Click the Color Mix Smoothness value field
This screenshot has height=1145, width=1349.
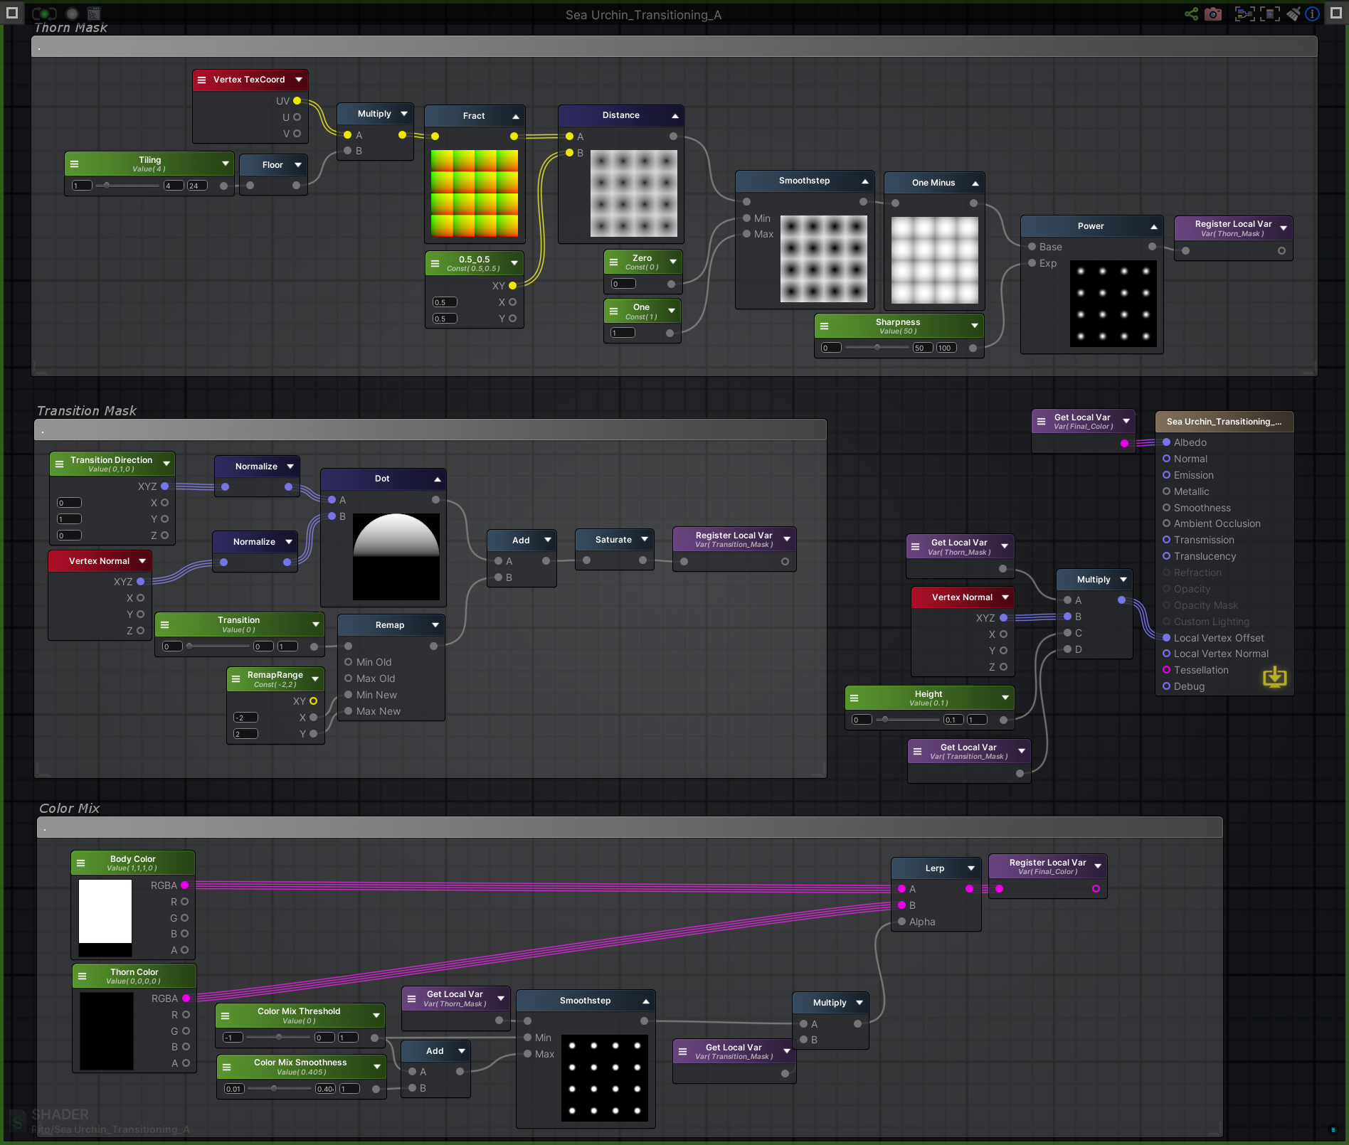coord(324,1088)
